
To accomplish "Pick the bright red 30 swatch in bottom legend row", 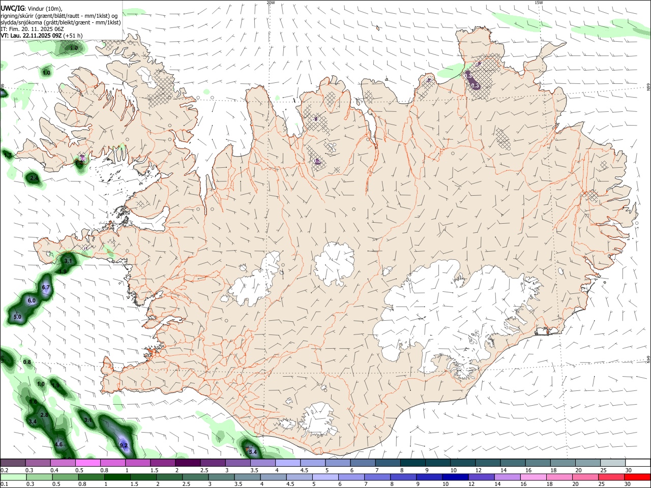I will 638,477.
